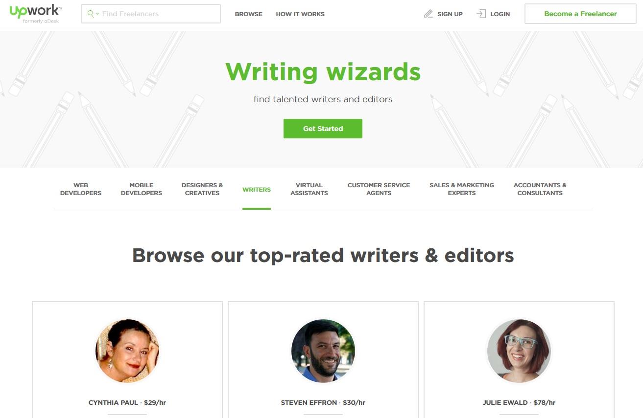Switch to Web Developers tab
Image resolution: width=643 pixels, height=418 pixels.
81,189
